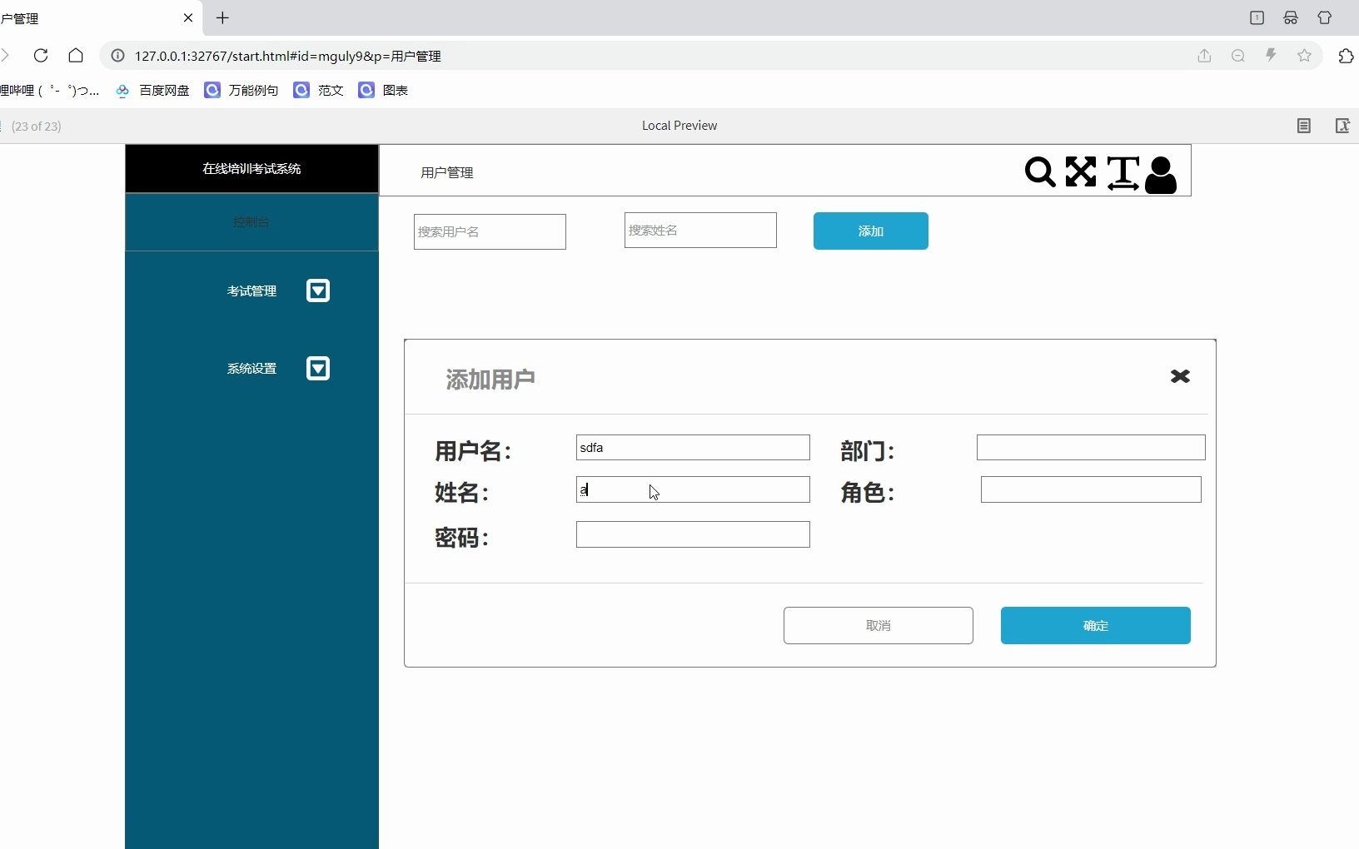Viewport: 1359px width, 849px height.
Task: Click the 密码 input field
Action: coord(693,534)
